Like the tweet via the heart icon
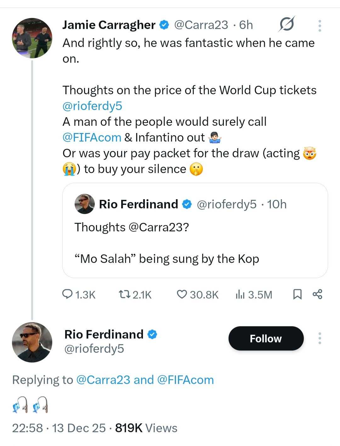The height and width of the screenshot is (446, 340). [x=182, y=294]
